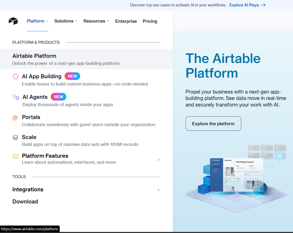Open the Download link
The height and width of the screenshot is (233, 293).
pos(25,201)
